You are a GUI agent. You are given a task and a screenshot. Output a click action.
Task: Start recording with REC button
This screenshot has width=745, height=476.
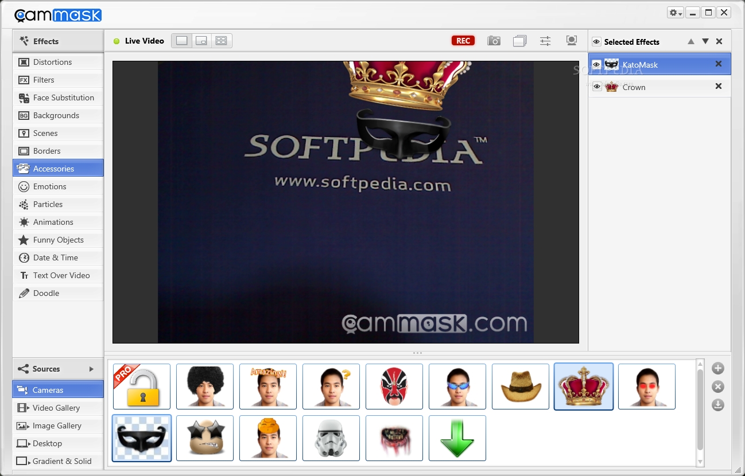coord(463,41)
